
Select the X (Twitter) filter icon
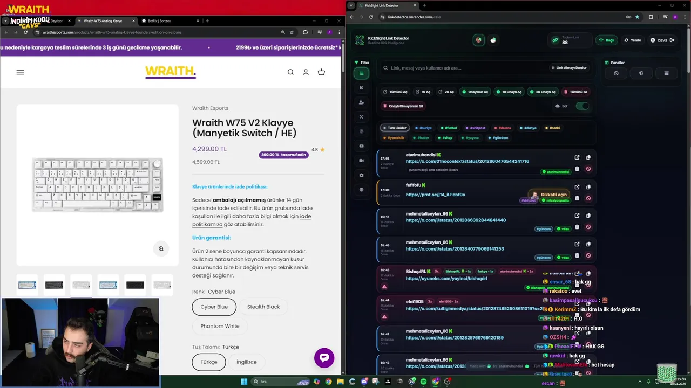362,117
